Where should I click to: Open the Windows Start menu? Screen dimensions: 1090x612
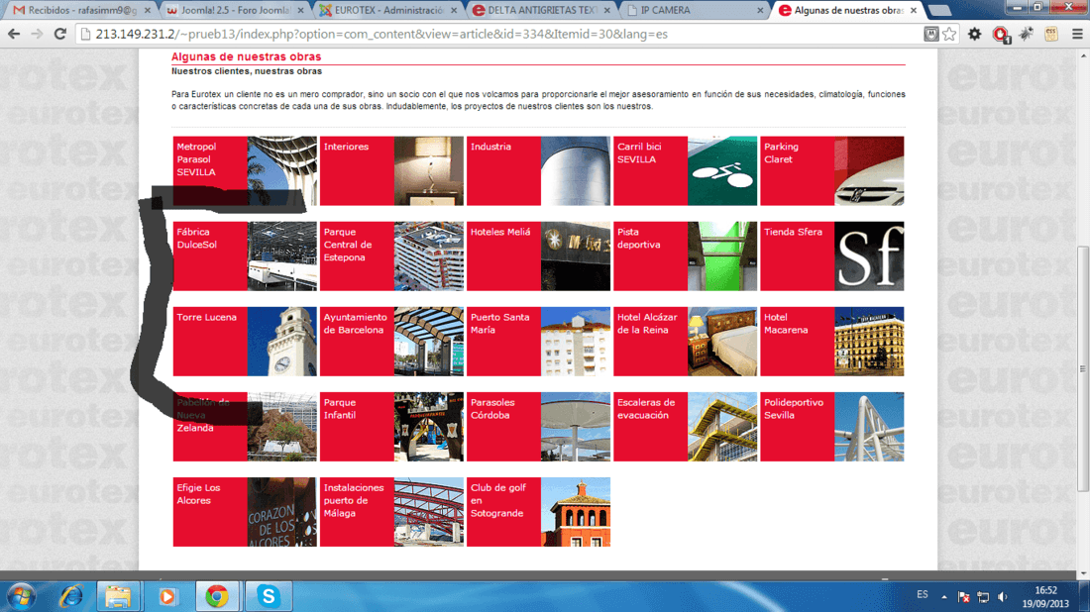coord(22,596)
